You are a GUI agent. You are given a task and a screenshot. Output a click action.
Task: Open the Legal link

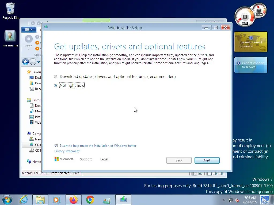104,159
